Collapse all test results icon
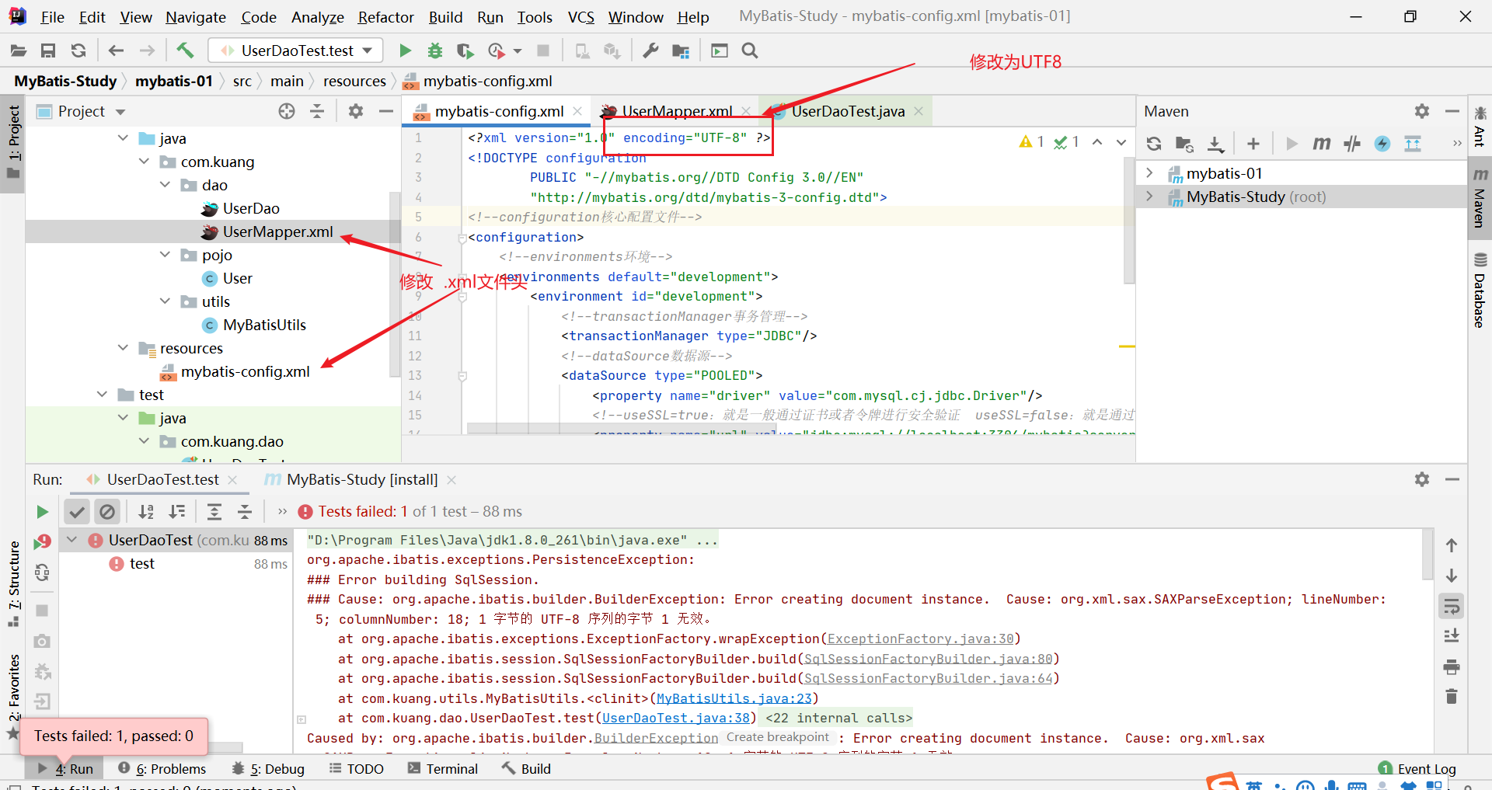Image resolution: width=1492 pixels, height=790 pixels. 245,512
